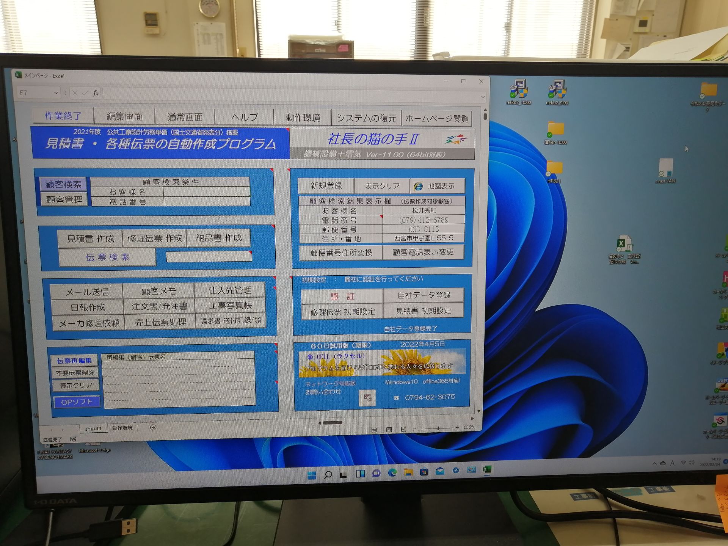Viewport: 728px width, 546px height.
Task: Open the 猫Ver-10.00 folder on desktop
Action: pyautogui.click(x=556, y=133)
